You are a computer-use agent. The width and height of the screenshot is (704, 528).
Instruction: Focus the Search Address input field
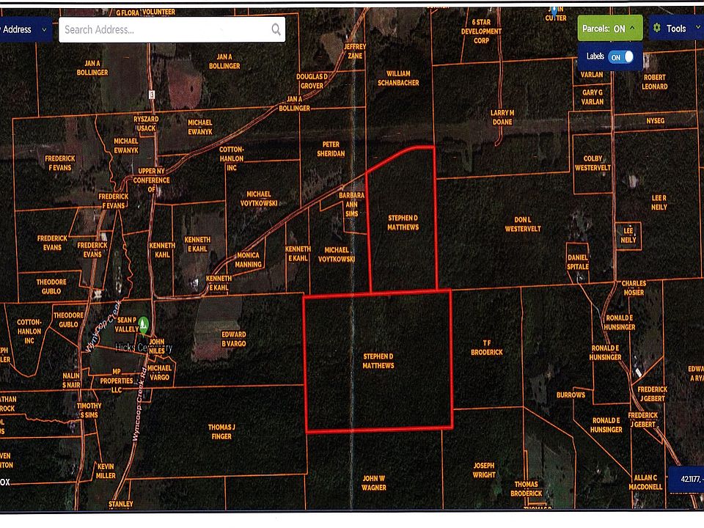point(172,29)
